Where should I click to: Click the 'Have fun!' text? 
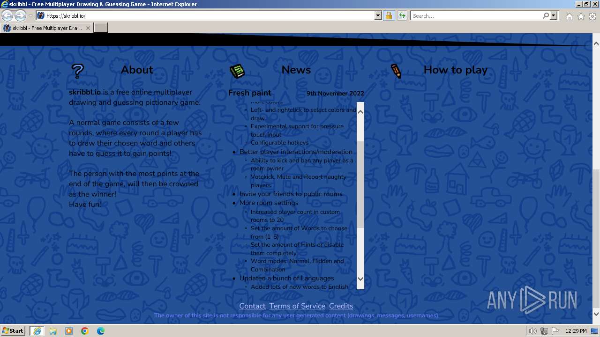[x=85, y=204]
